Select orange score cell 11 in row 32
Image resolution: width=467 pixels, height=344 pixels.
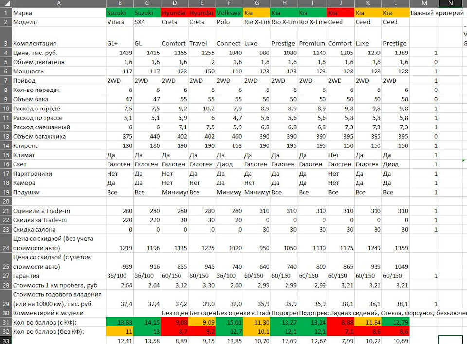click(x=120, y=331)
